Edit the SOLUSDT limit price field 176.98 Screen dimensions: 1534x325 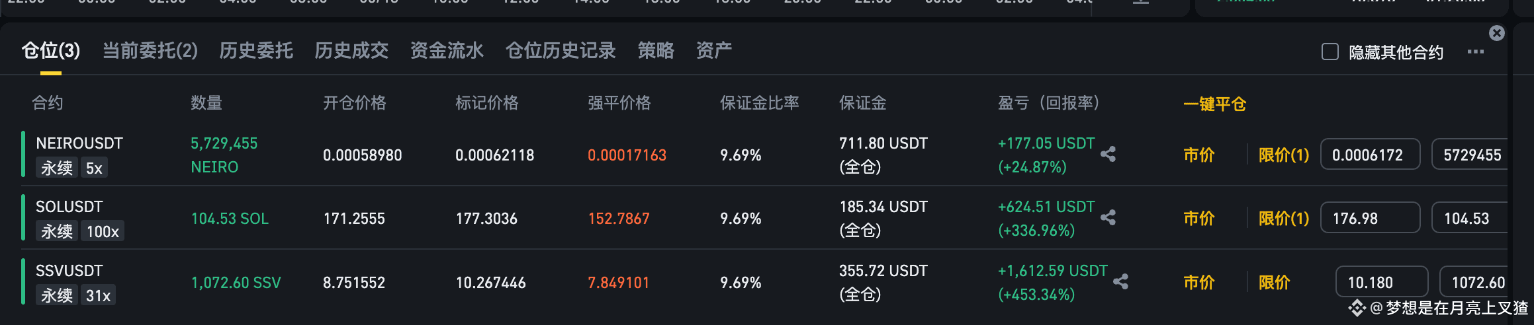click(1370, 218)
